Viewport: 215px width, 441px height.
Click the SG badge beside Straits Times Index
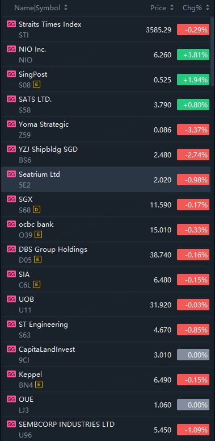(11, 24)
